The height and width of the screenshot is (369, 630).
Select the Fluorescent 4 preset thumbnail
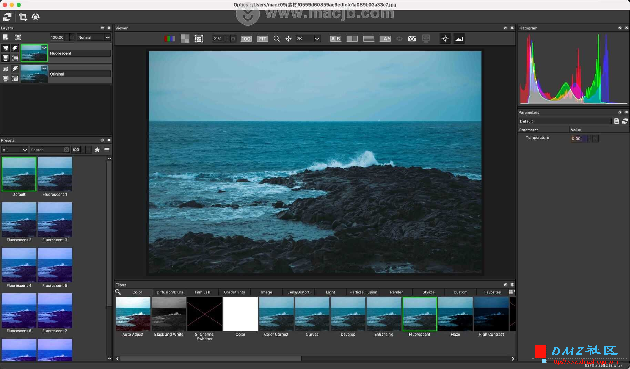[19, 265]
